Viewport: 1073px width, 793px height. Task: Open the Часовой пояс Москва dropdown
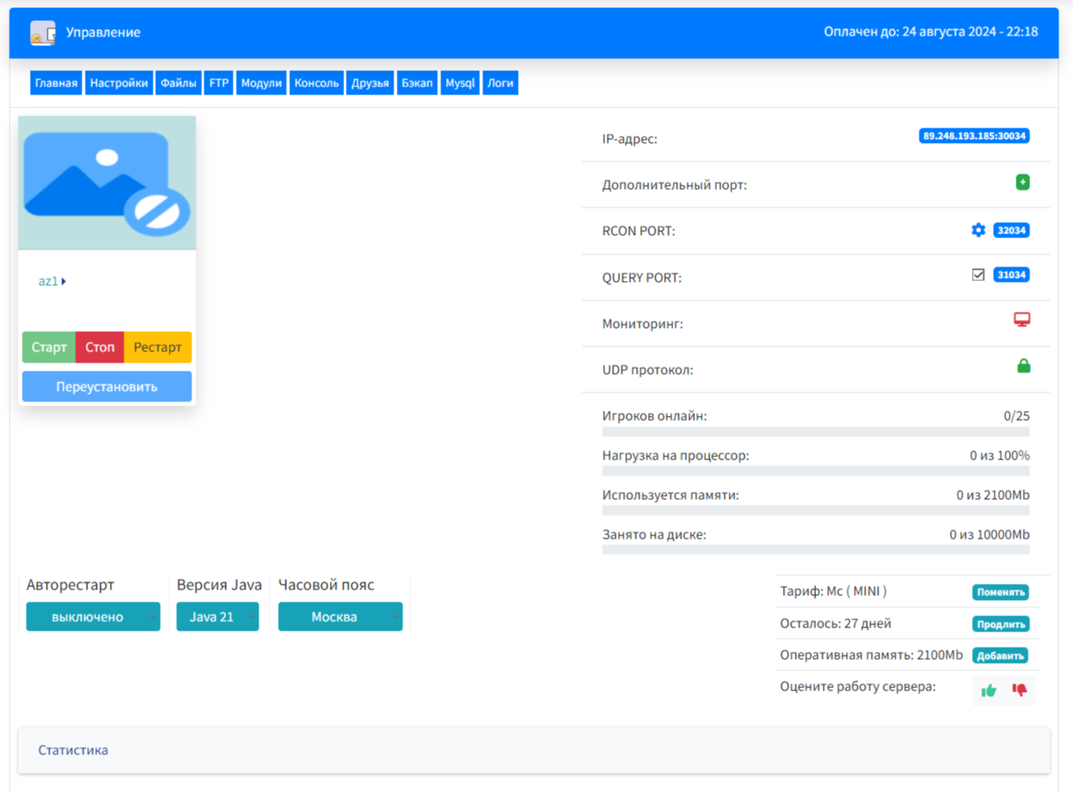(x=340, y=617)
